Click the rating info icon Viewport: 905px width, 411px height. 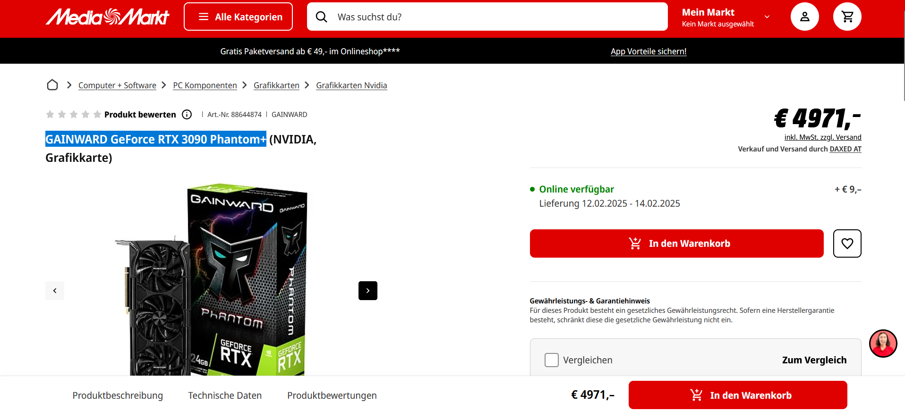tap(187, 115)
